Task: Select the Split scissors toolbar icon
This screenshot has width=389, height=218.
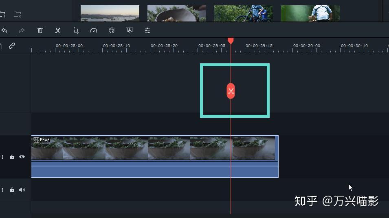Action: [x=58, y=30]
